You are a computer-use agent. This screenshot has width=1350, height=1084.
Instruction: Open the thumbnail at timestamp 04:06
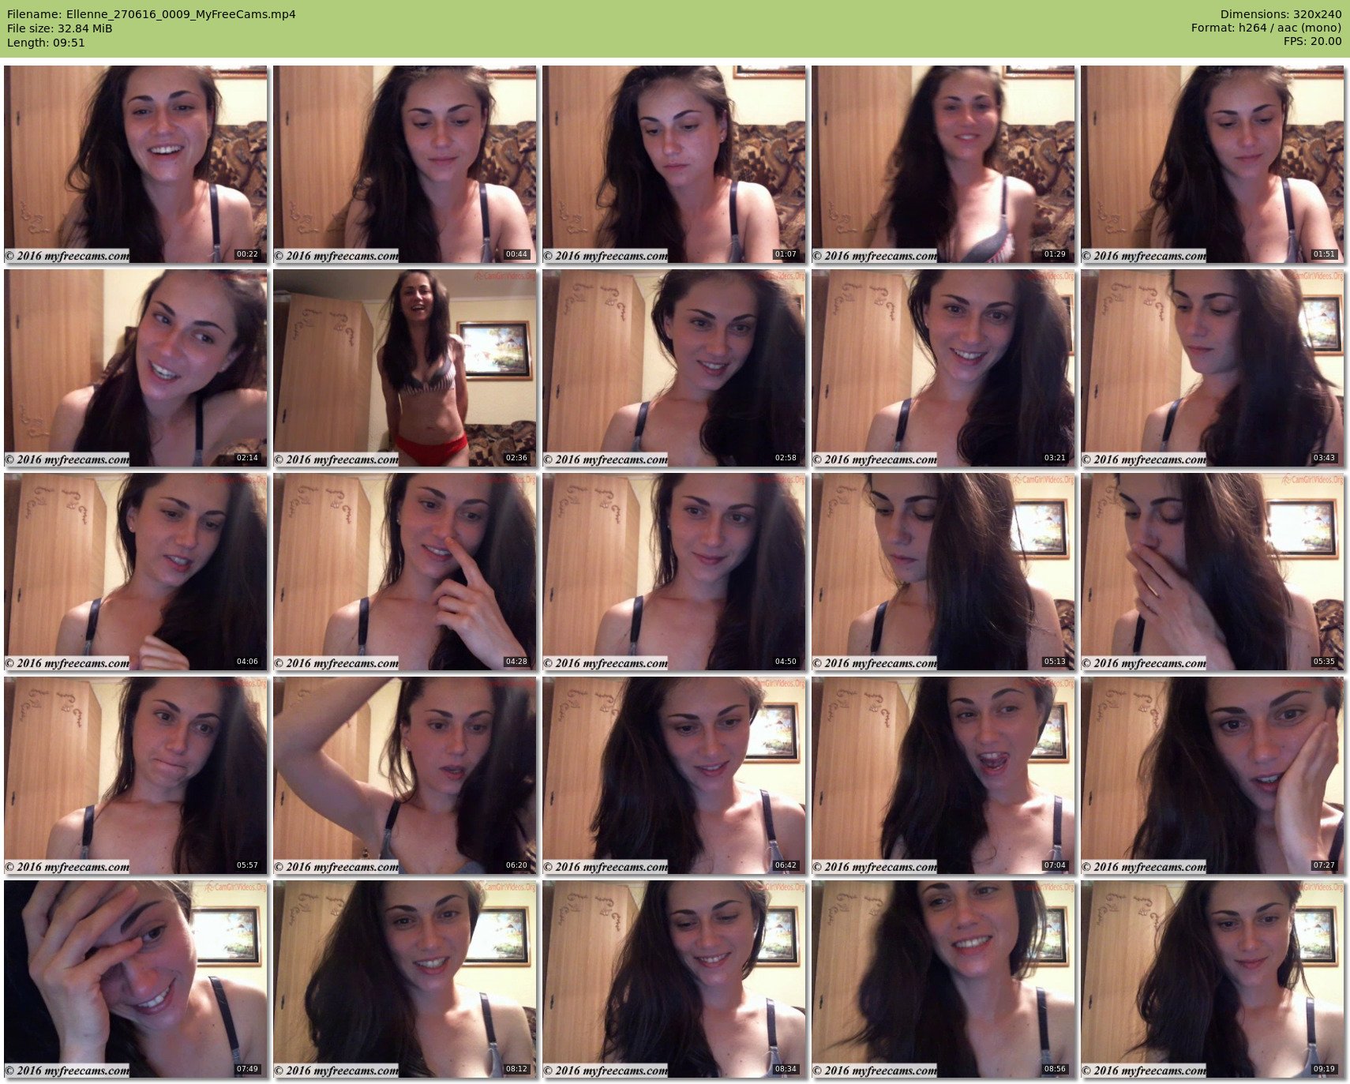[x=136, y=572]
